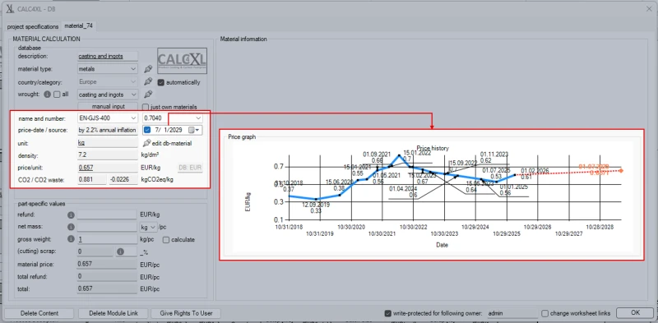Click the edit db-material pencil icon

(146, 143)
